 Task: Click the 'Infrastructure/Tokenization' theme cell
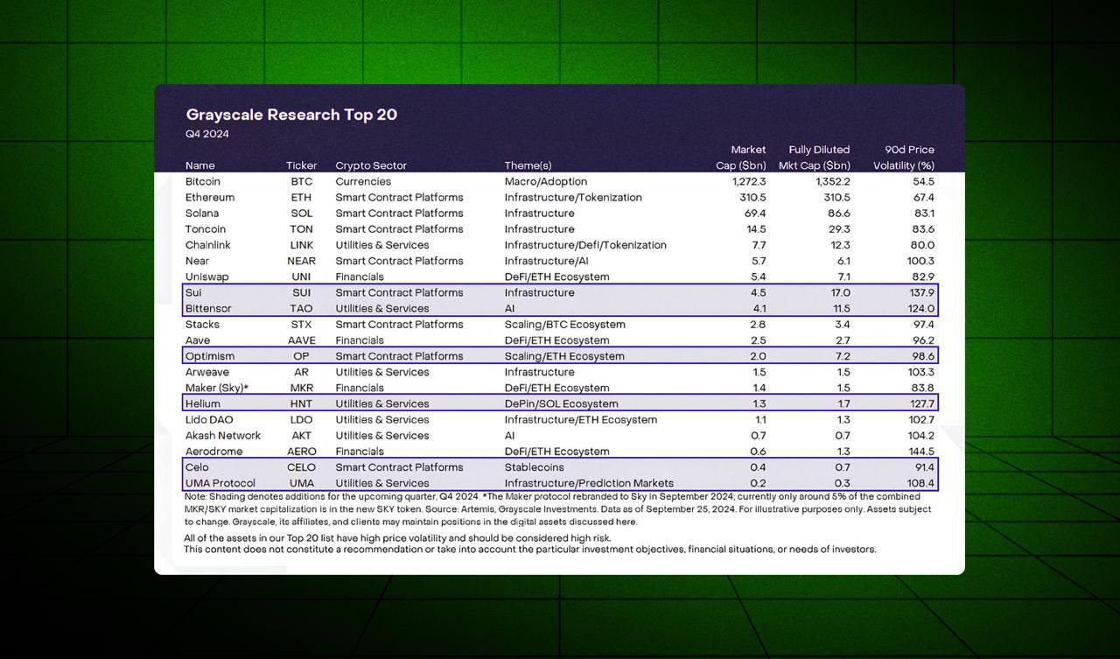click(573, 197)
